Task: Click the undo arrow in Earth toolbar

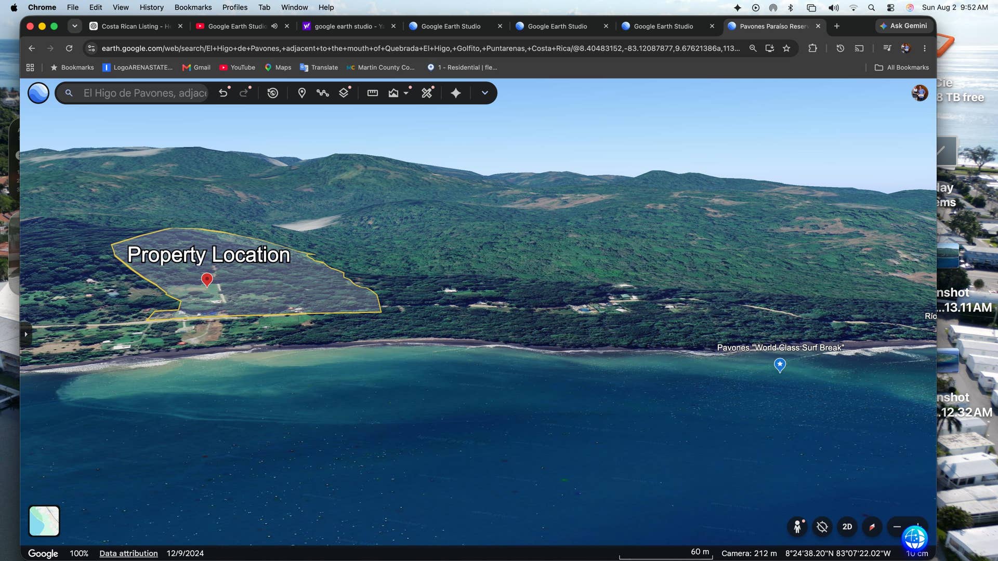Action: (224, 93)
